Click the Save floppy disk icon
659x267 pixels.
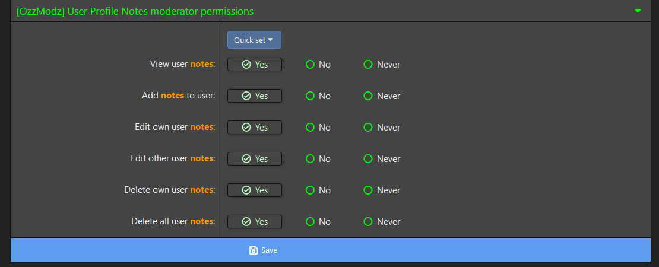coord(254,250)
